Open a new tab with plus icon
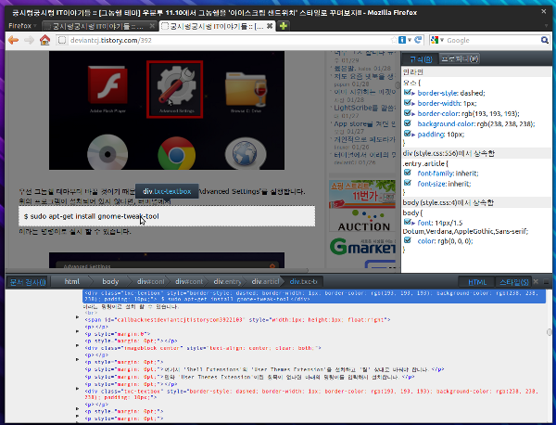Image resolution: width=556 pixels, height=425 pixels. point(284,26)
